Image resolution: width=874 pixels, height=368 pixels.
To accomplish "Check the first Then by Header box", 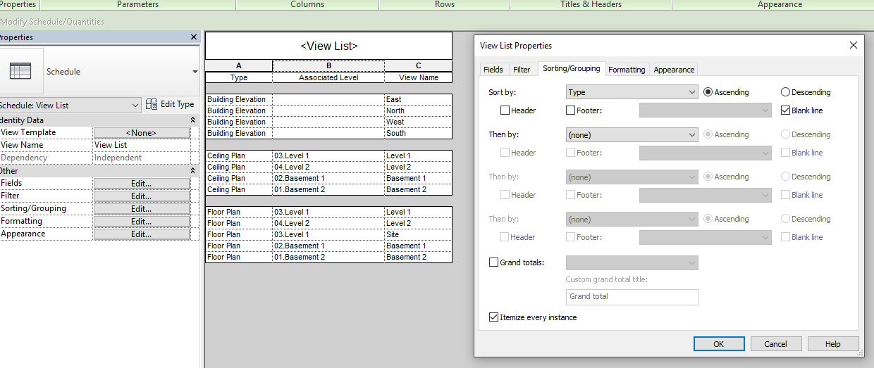I will tap(505, 153).
